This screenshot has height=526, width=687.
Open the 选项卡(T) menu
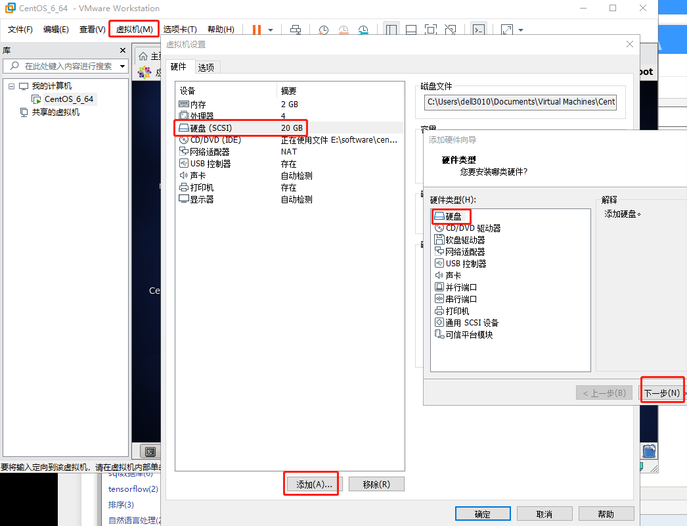coord(180,30)
